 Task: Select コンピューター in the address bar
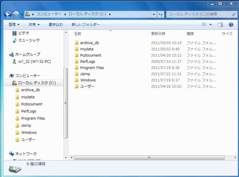[49, 14]
